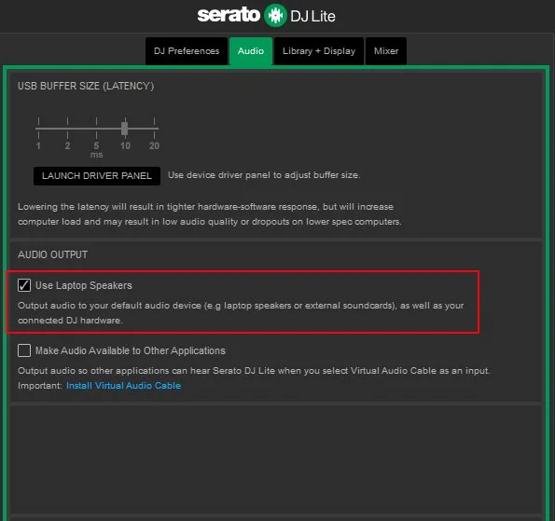The height and width of the screenshot is (521, 555).
Task: Click the 2 ms tick on latency slider
Action: tap(67, 128)
